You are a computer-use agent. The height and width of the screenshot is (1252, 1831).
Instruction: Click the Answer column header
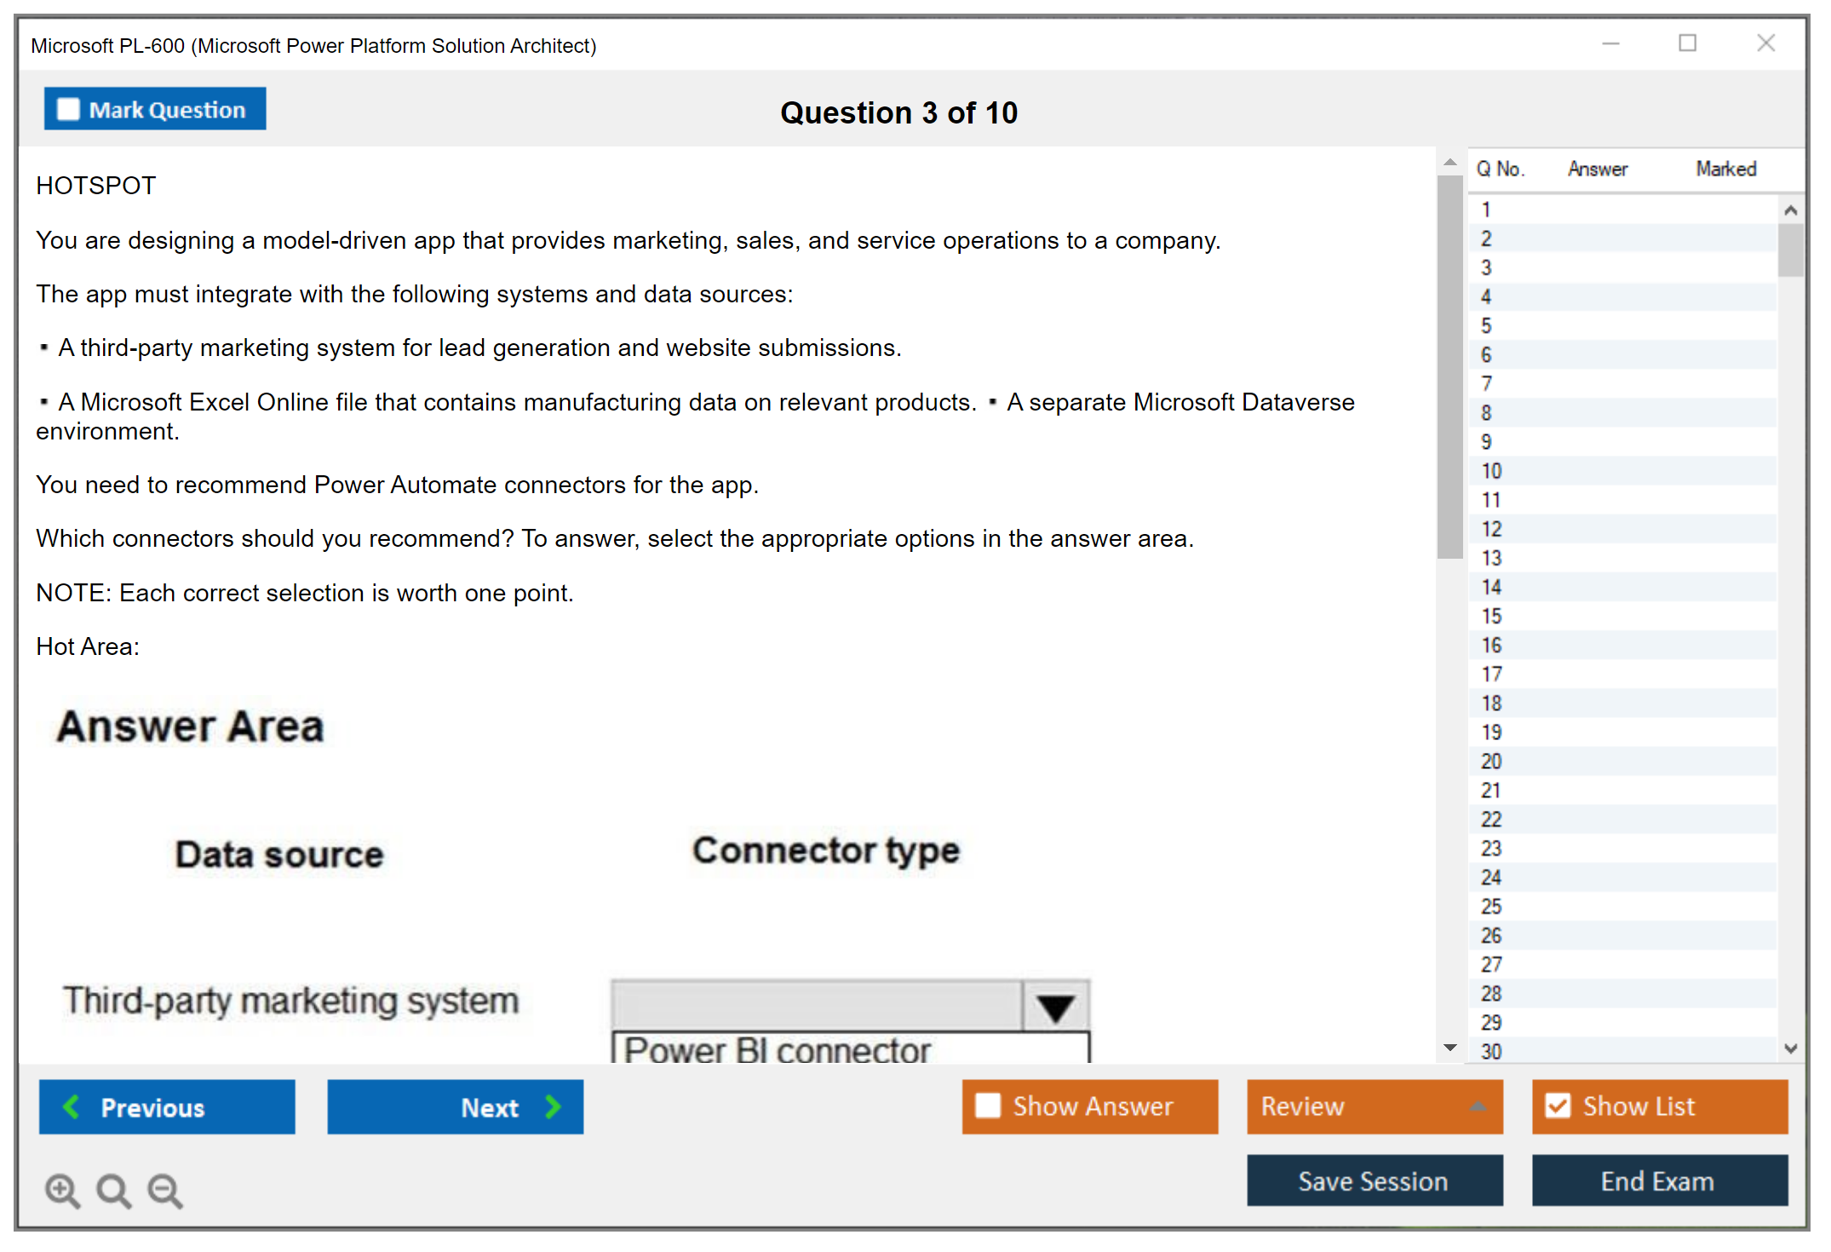click(1597, 169)
